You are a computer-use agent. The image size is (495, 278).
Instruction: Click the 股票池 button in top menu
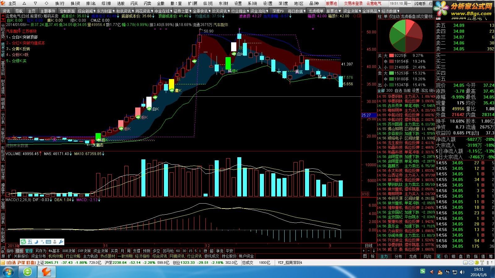click(331, 3)
